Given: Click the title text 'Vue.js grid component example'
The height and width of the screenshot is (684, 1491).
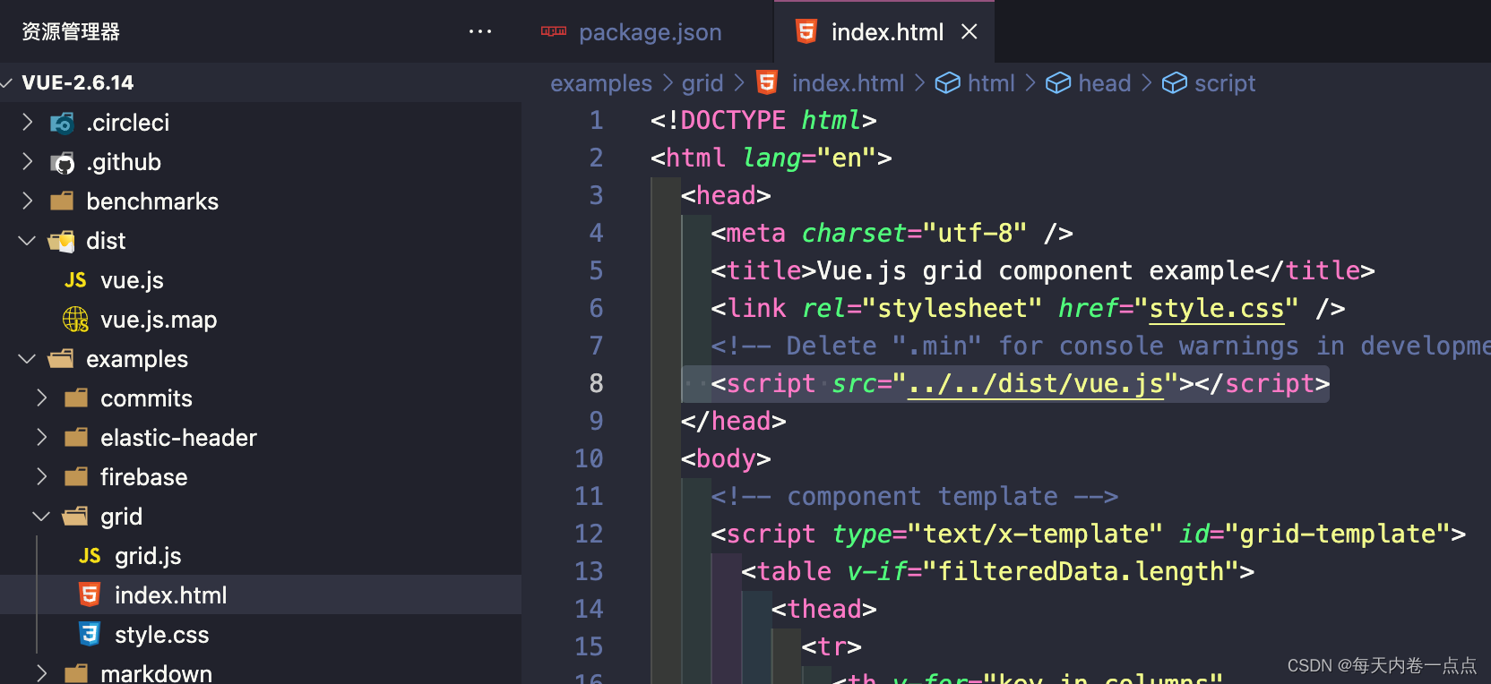Looking at the screenshot, I should 1036,270.
